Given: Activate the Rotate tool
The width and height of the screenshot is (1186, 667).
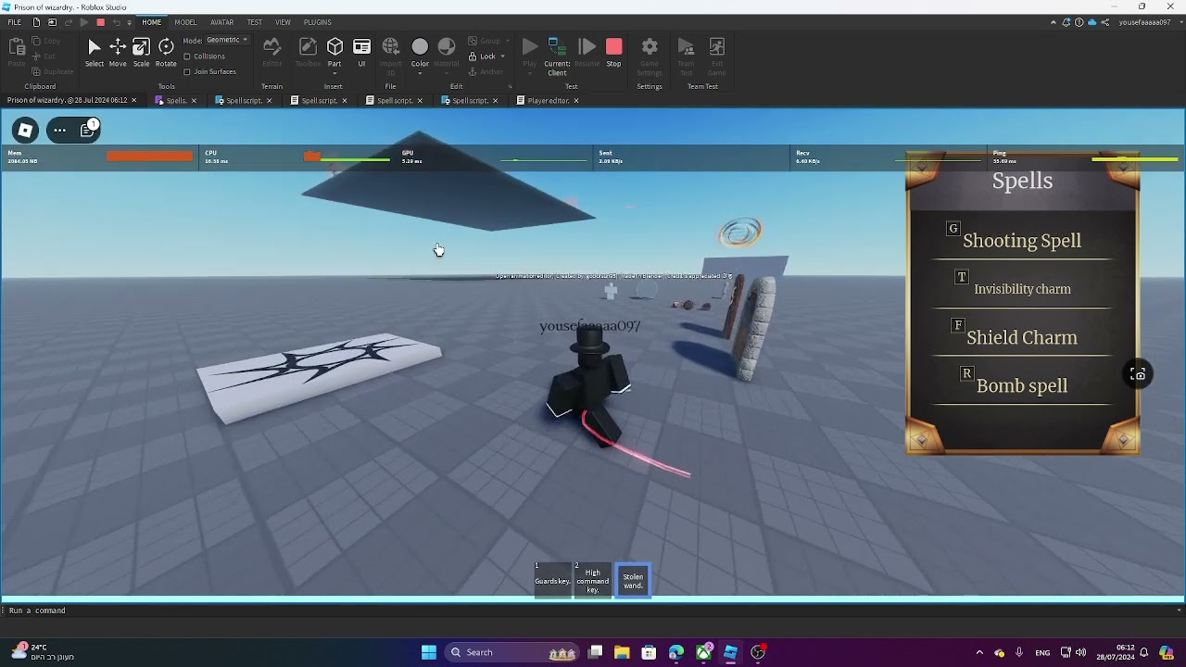Looking at the screenshot, I should pyautogui.click(x=166, y=52).
